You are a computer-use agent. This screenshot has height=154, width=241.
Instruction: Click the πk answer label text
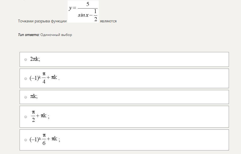click(34, 96)
